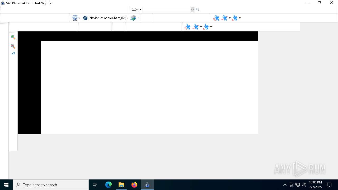Expand the search field history arrow
The width and height of the screenshot is (338, 190).
[193, 9]
